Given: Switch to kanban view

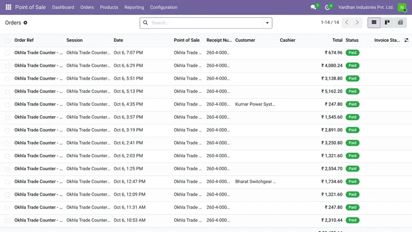Looking at the screenshot, I should coord(387,22).
